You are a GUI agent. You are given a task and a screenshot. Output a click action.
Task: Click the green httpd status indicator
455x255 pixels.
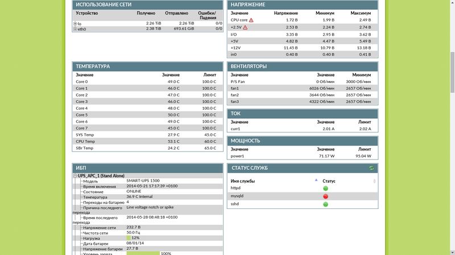[x=325, y=189]
